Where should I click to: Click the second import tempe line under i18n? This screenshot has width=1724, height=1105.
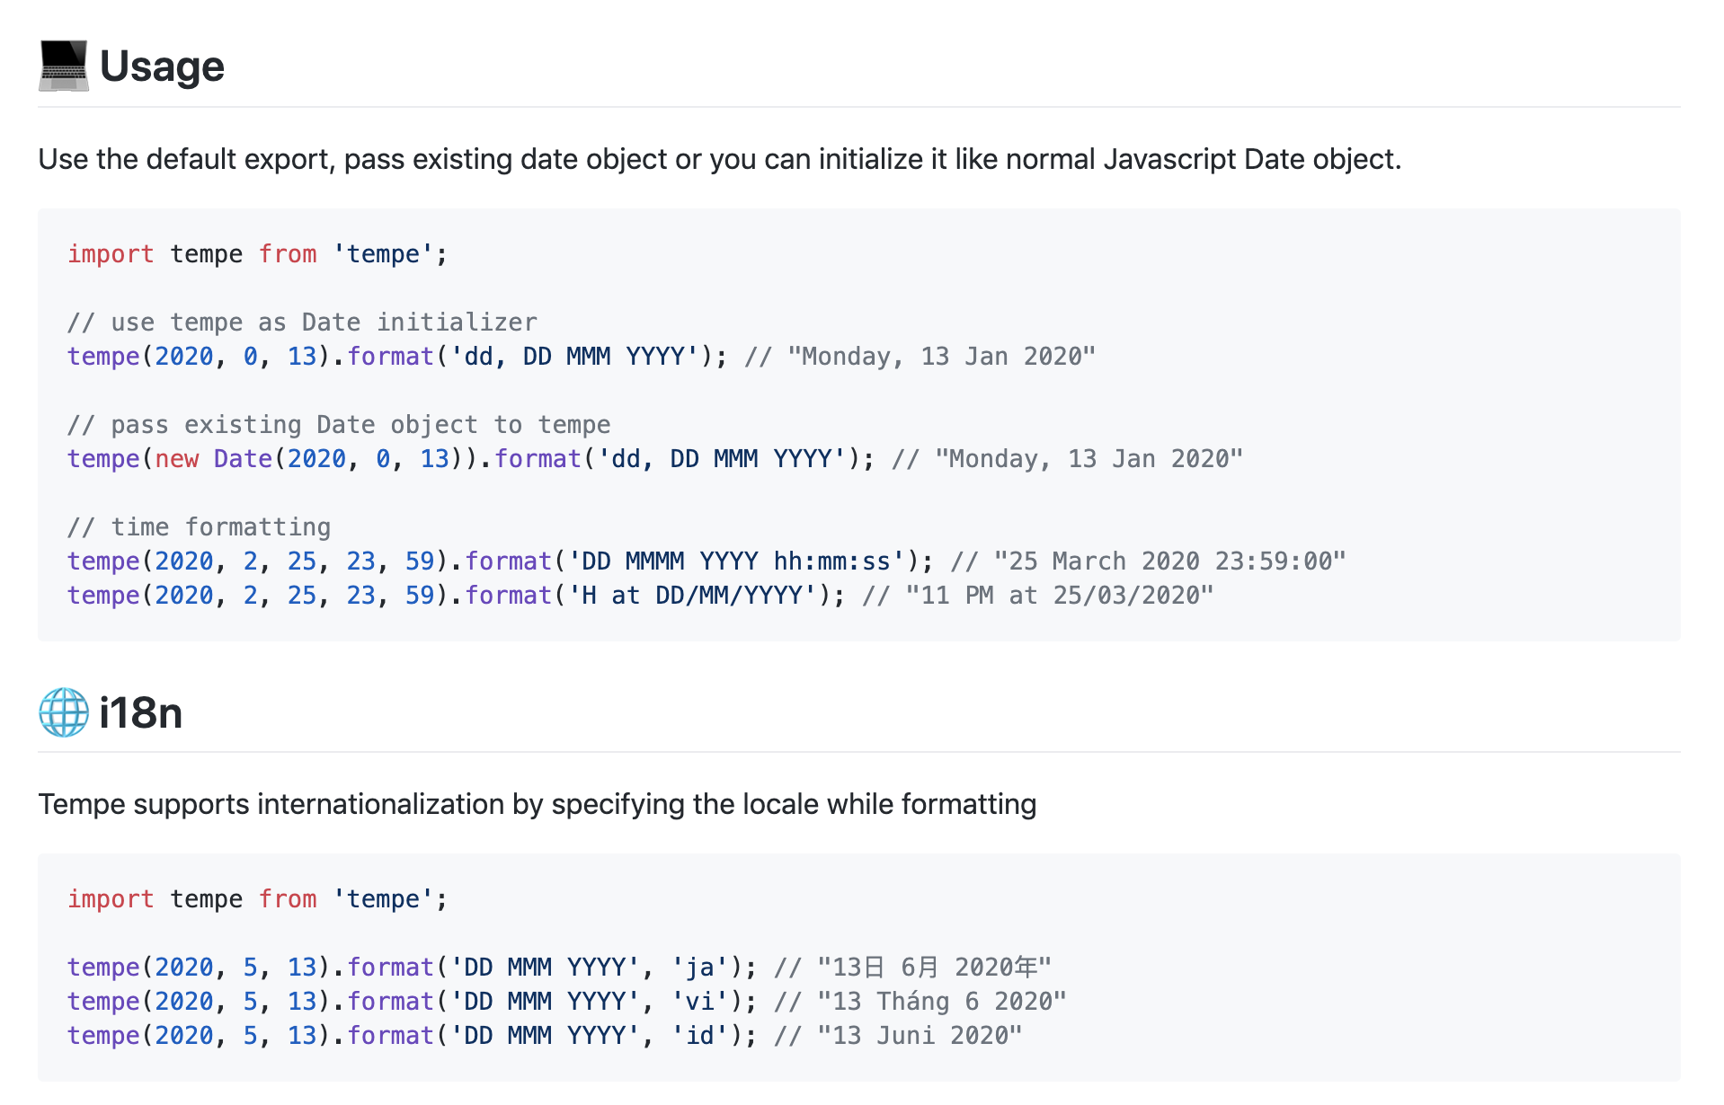click(x=258, y=899)
